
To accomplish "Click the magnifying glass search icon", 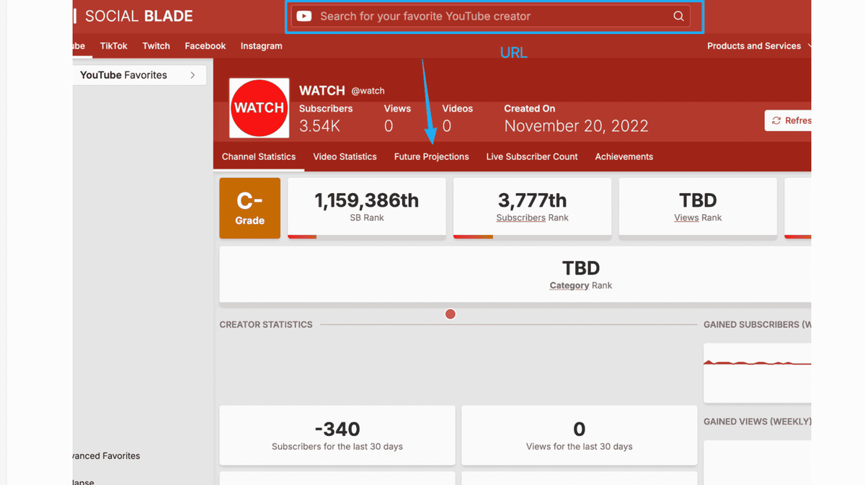I will (678, 16).
